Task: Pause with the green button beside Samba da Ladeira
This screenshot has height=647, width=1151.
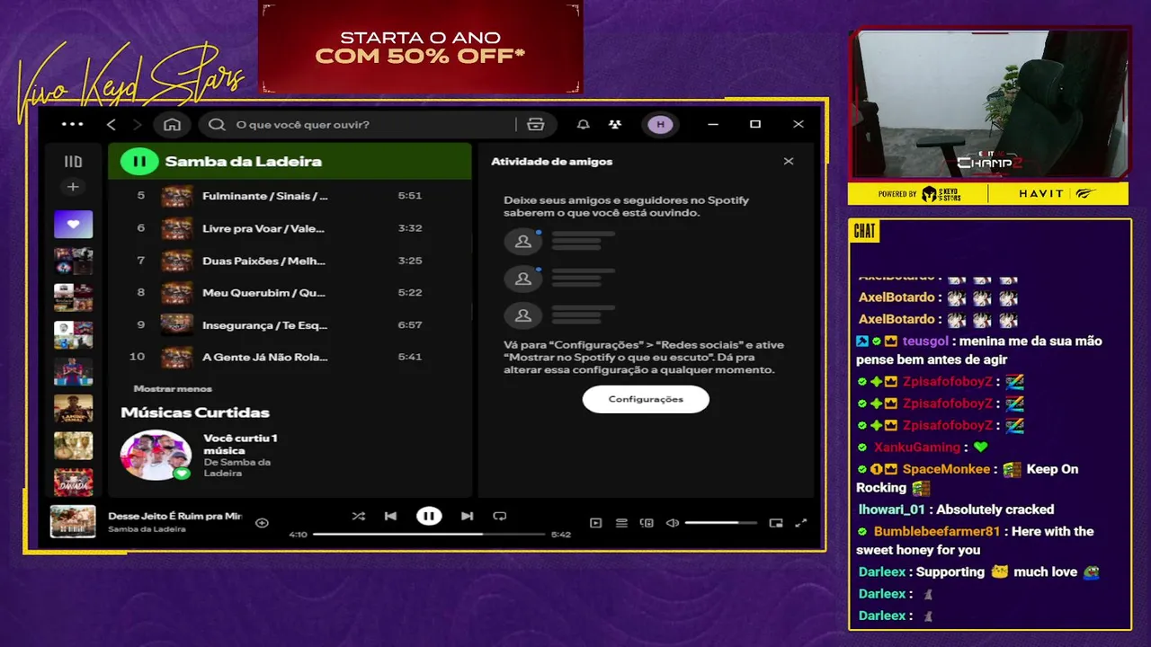Action: click(x=139, y=162)
